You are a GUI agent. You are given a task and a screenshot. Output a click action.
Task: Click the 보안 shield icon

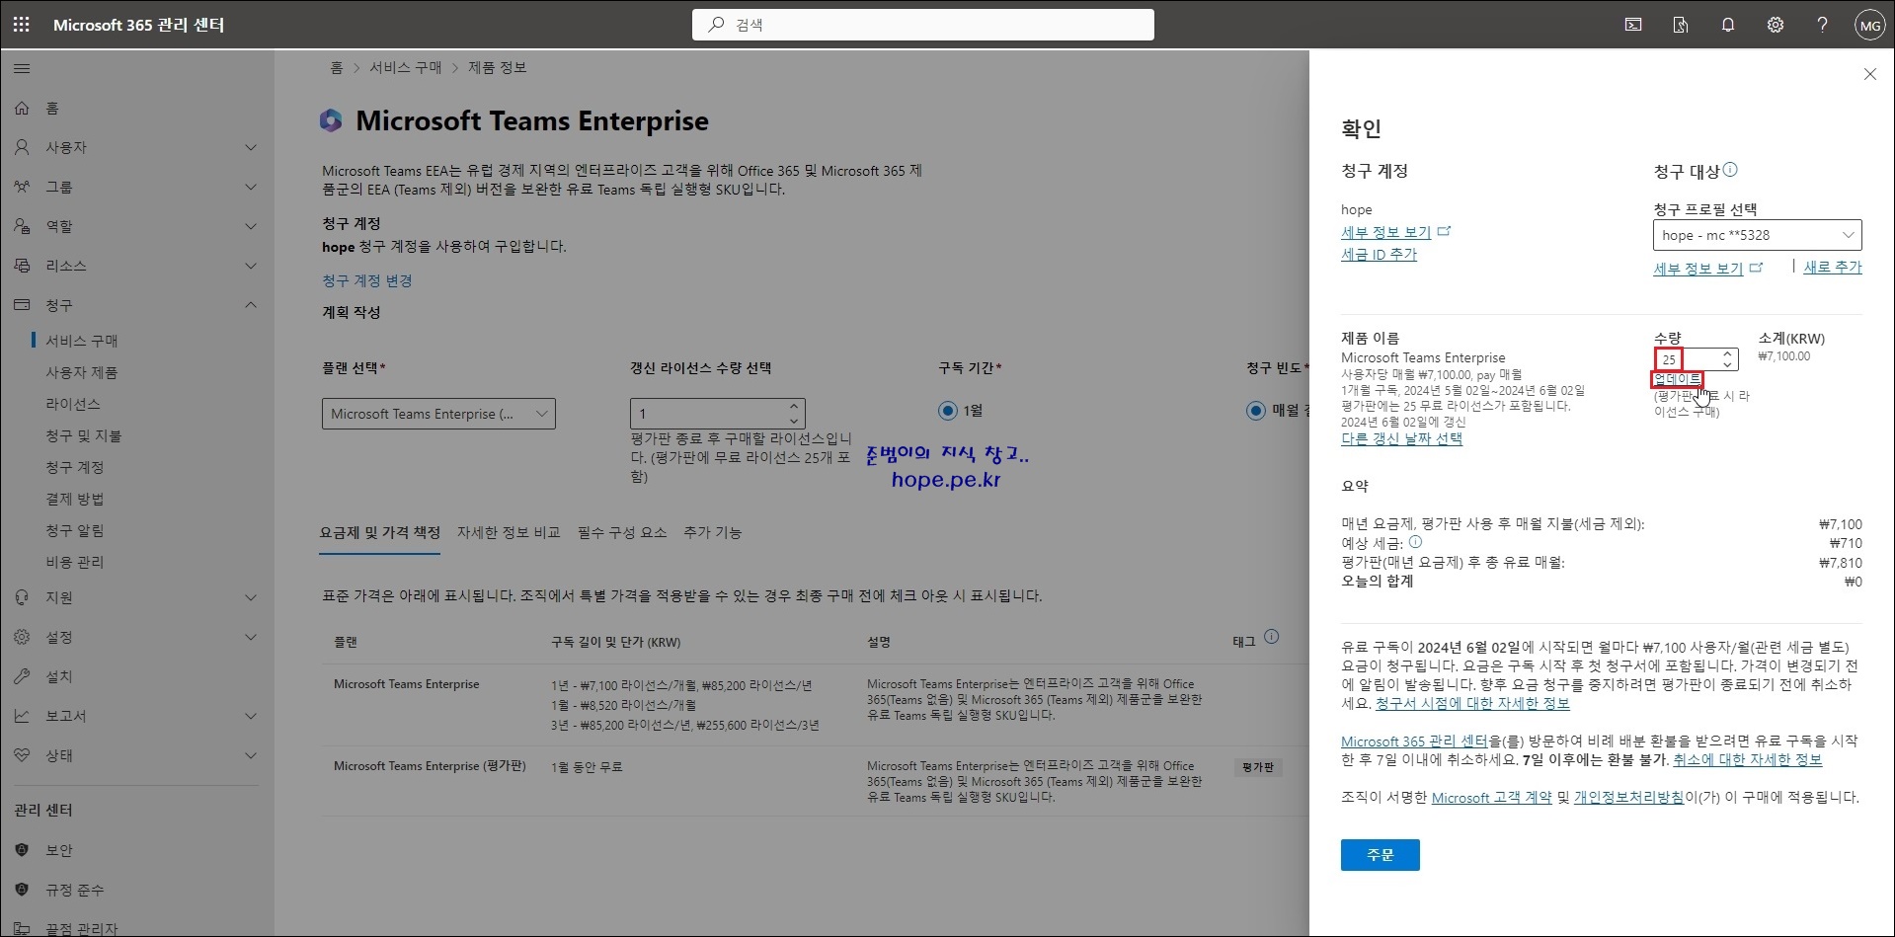22,850
